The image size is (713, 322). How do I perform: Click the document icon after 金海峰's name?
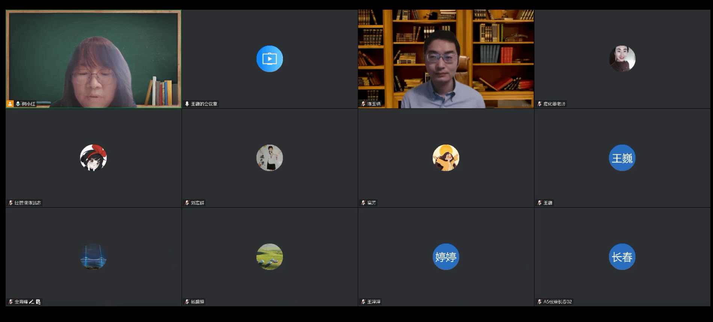(38, 302)
